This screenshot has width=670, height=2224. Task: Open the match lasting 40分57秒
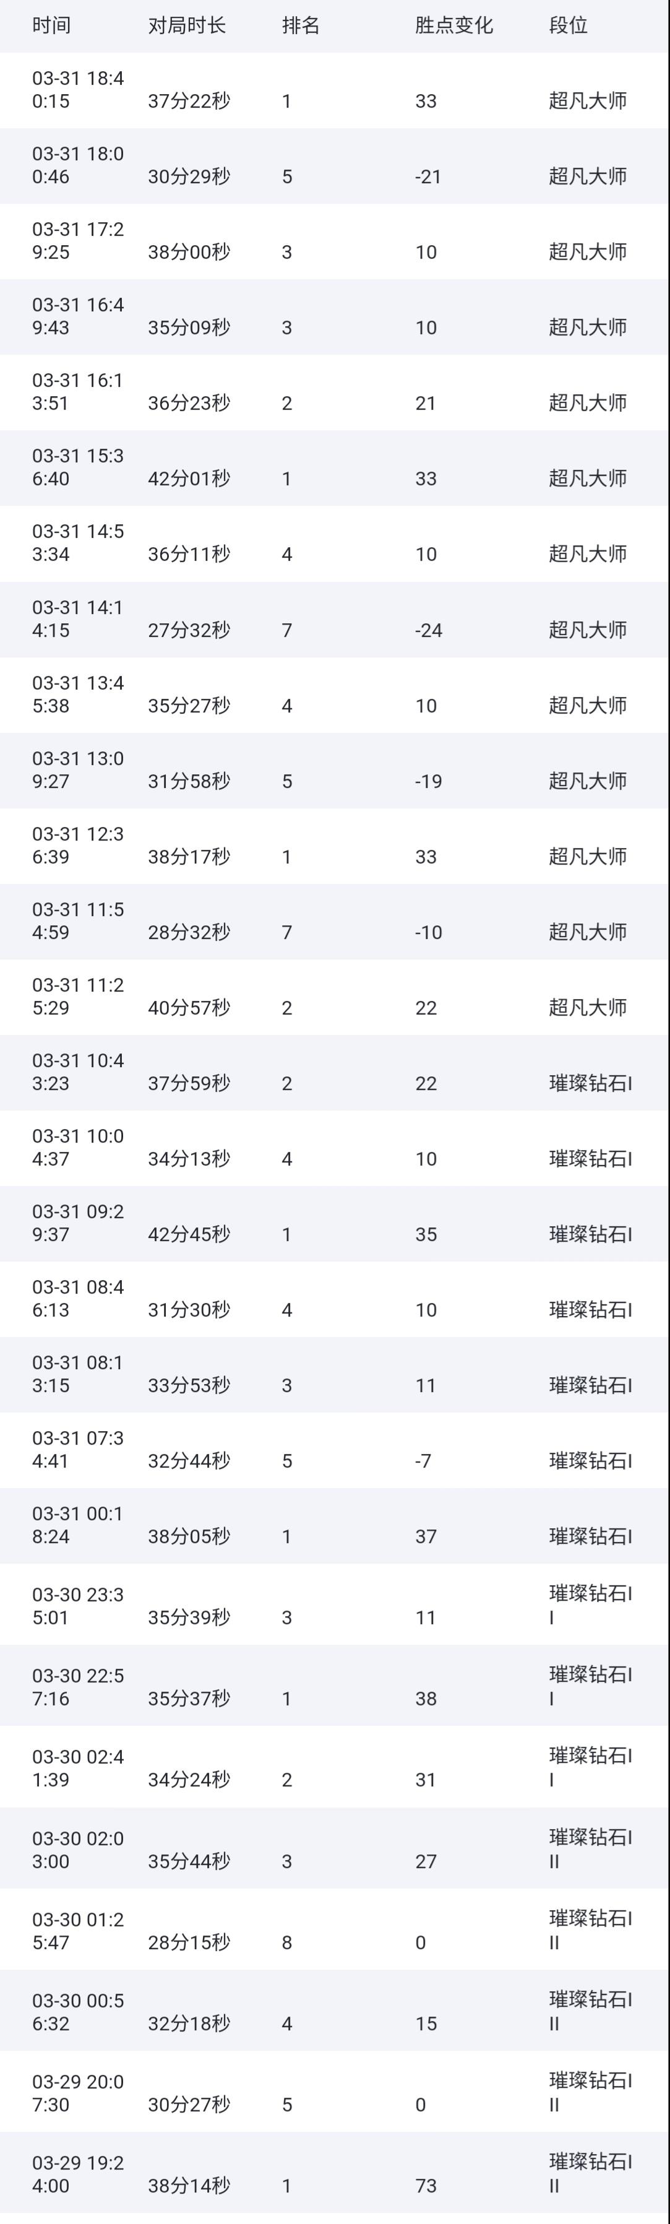pyautogui.click(x=335, y=997)
